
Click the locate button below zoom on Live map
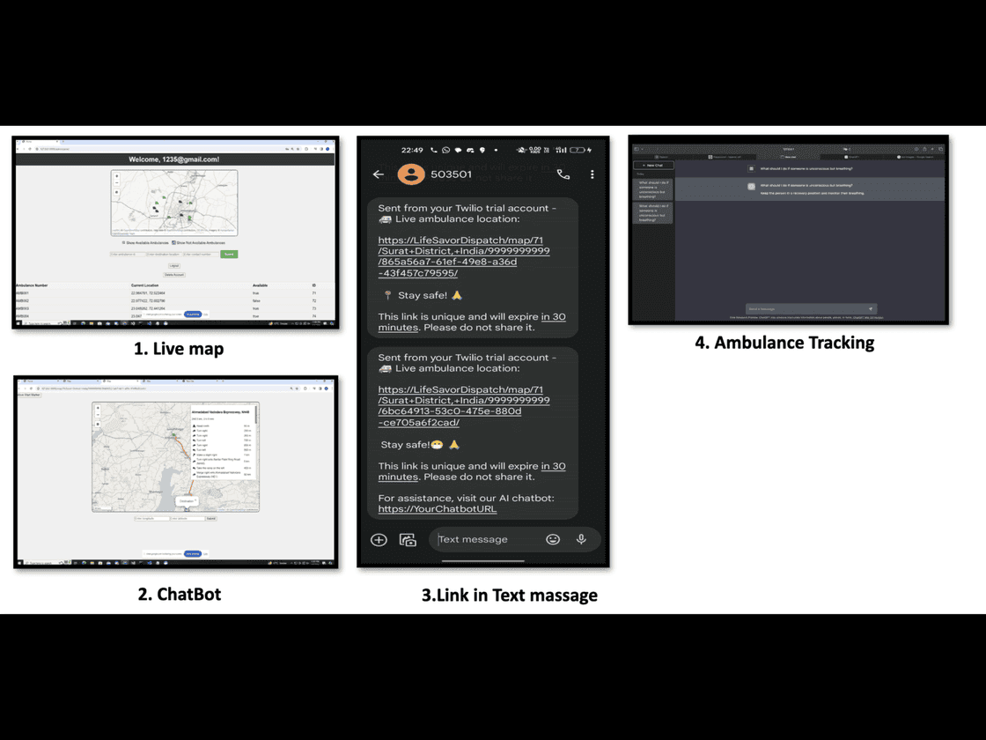(117, 192)
